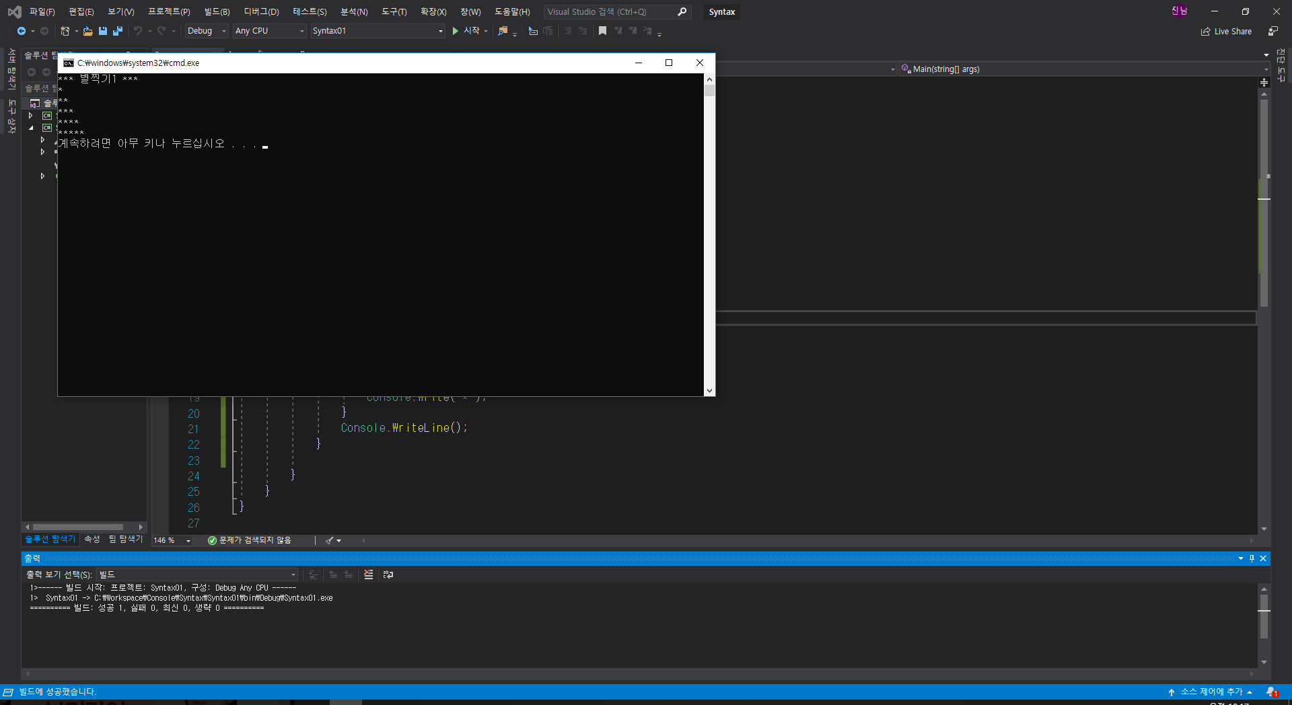
Task: Switch to the 속성 tab
Action: pyautogui.click(x=92, y=539)
